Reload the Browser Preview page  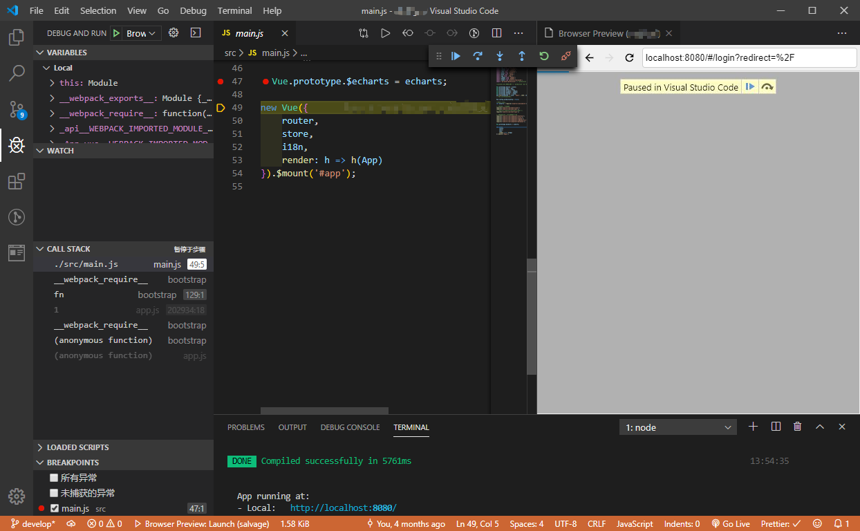pos(629,58)
